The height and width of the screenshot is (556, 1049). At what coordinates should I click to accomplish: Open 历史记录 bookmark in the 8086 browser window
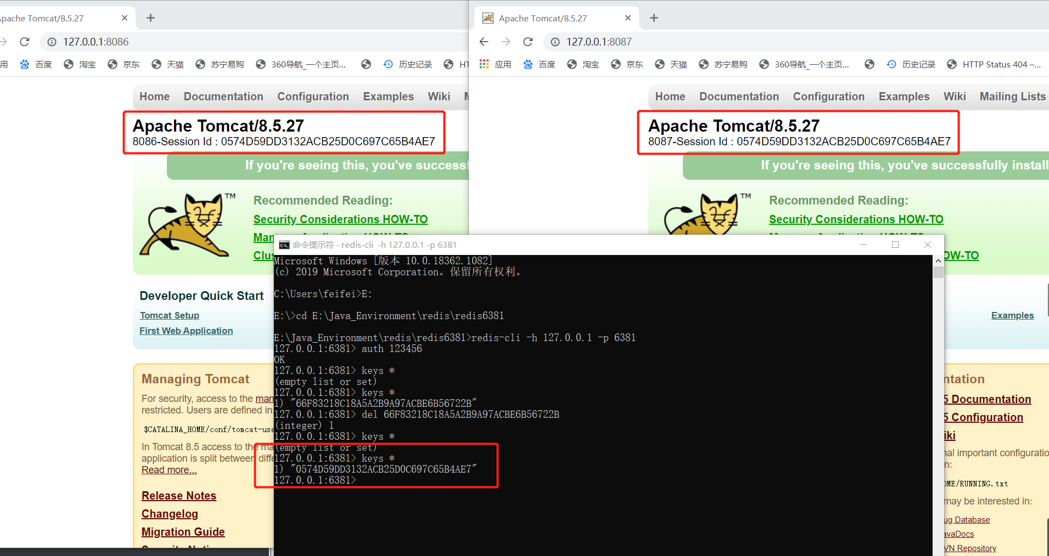tap(408, 64)
